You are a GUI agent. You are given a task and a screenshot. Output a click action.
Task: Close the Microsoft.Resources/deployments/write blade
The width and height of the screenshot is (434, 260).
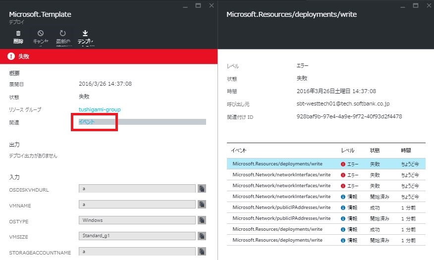(429, 5)
